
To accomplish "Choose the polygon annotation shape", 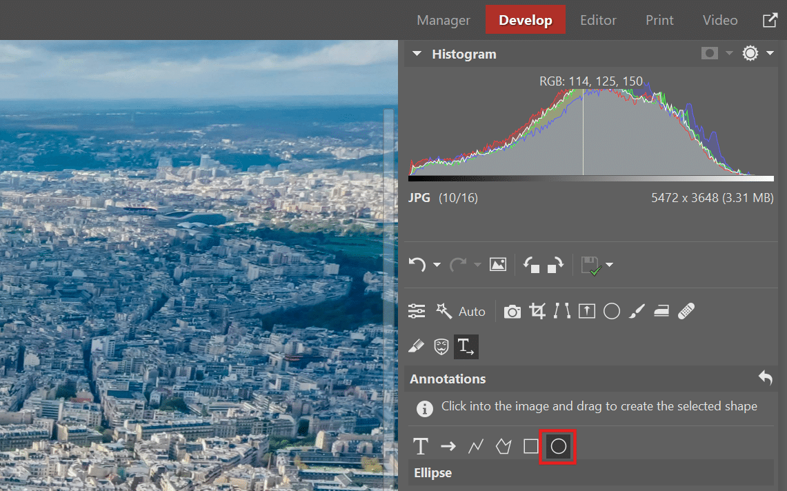I will (503, 446).
